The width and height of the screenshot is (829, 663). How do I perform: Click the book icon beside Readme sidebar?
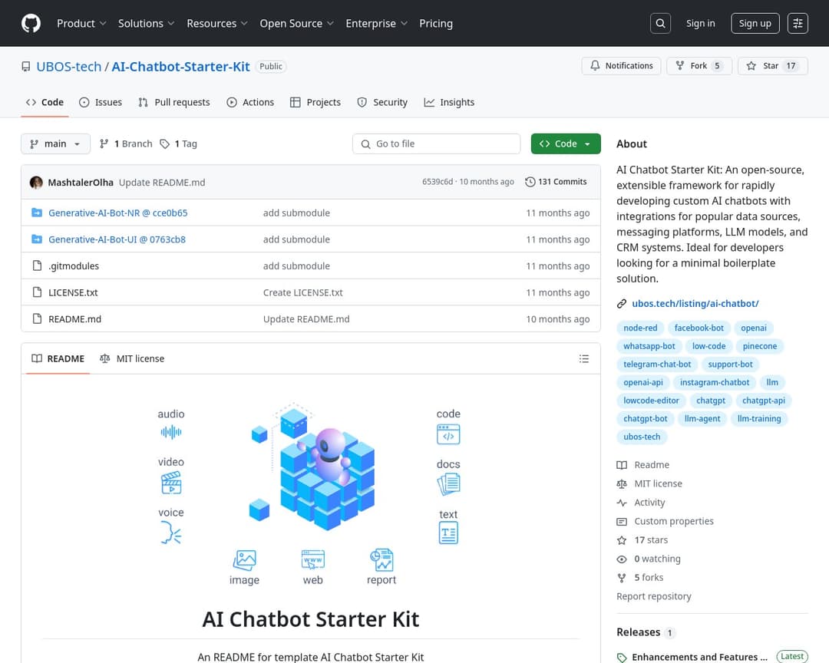point(622,465)
